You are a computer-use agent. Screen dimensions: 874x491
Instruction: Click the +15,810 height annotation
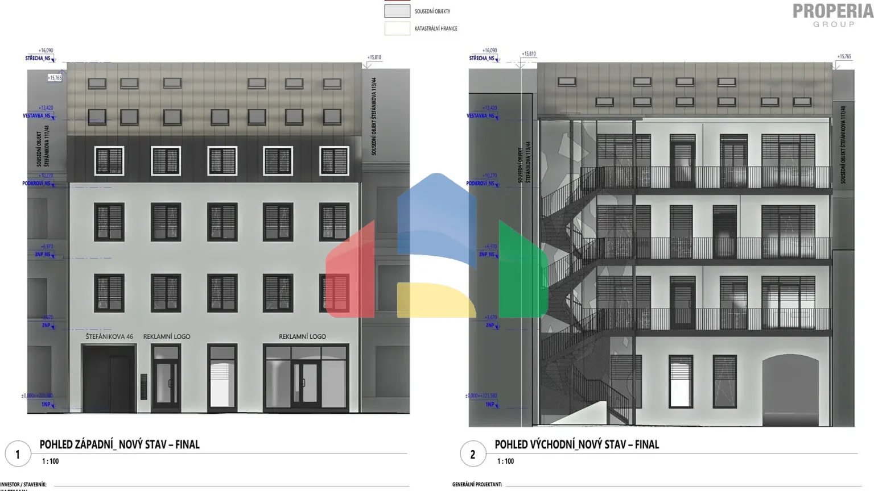click(374, 57)
